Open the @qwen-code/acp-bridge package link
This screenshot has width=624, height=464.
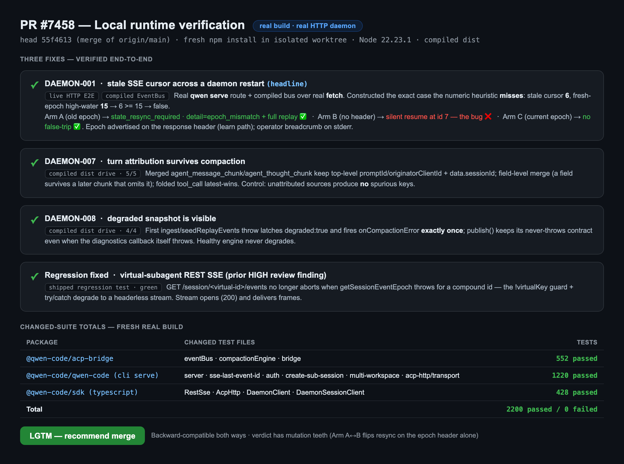coord(70,358)
